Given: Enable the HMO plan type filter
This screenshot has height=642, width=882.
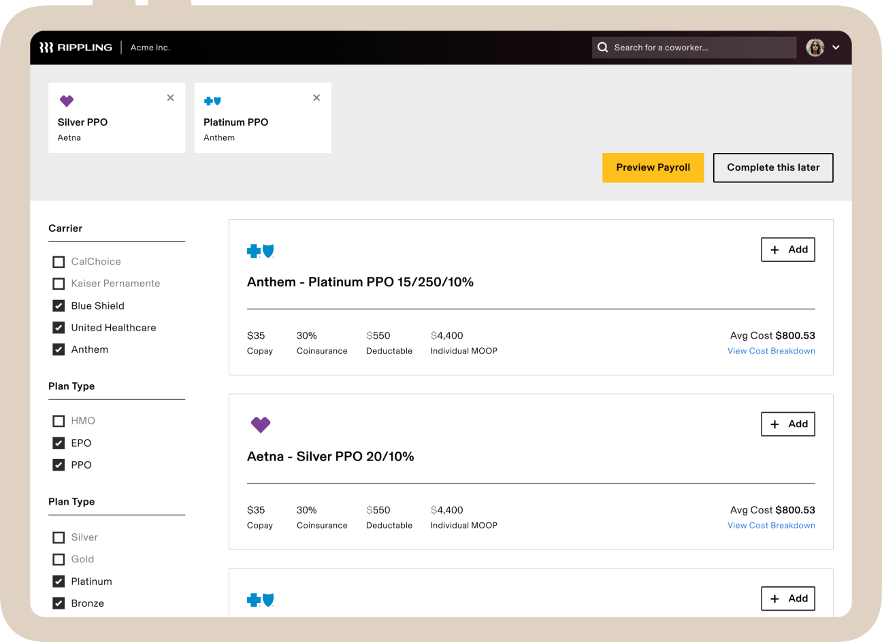Looking at the screenshot, I should (59, 421).
